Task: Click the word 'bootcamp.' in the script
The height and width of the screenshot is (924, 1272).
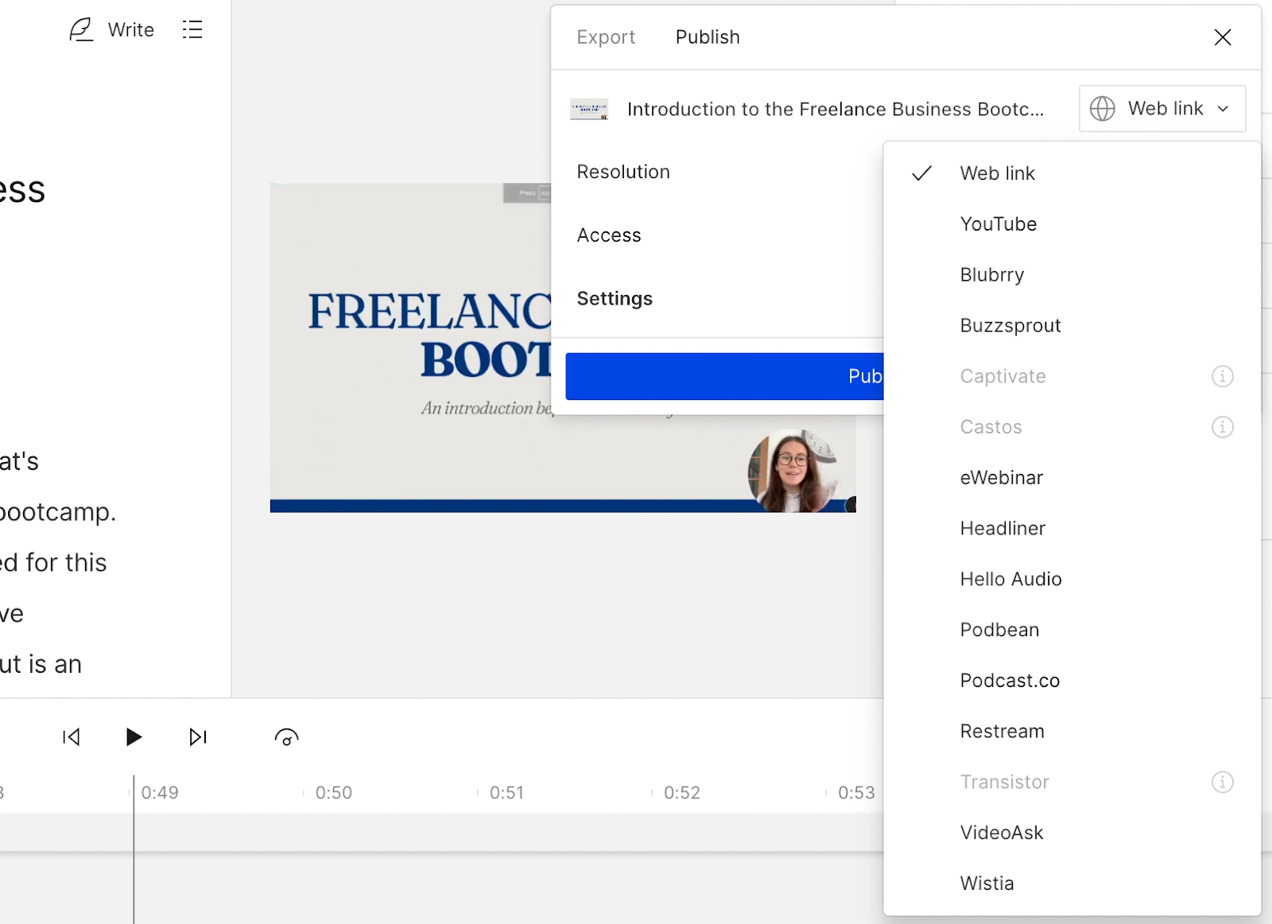Action: coord(57,512)
